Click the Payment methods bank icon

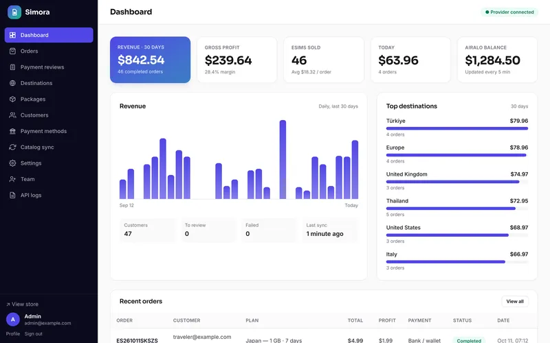click(12, 131)
